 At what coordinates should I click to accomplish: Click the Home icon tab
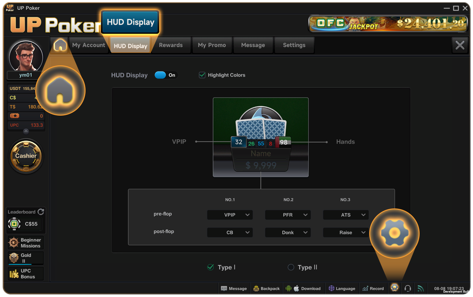(60, 45)
